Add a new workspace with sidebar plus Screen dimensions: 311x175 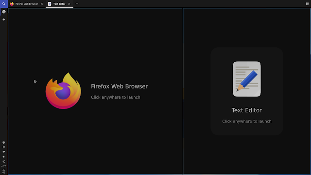4,19
